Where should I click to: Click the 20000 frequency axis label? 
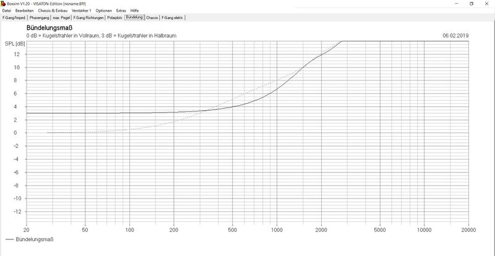point(468,230)
